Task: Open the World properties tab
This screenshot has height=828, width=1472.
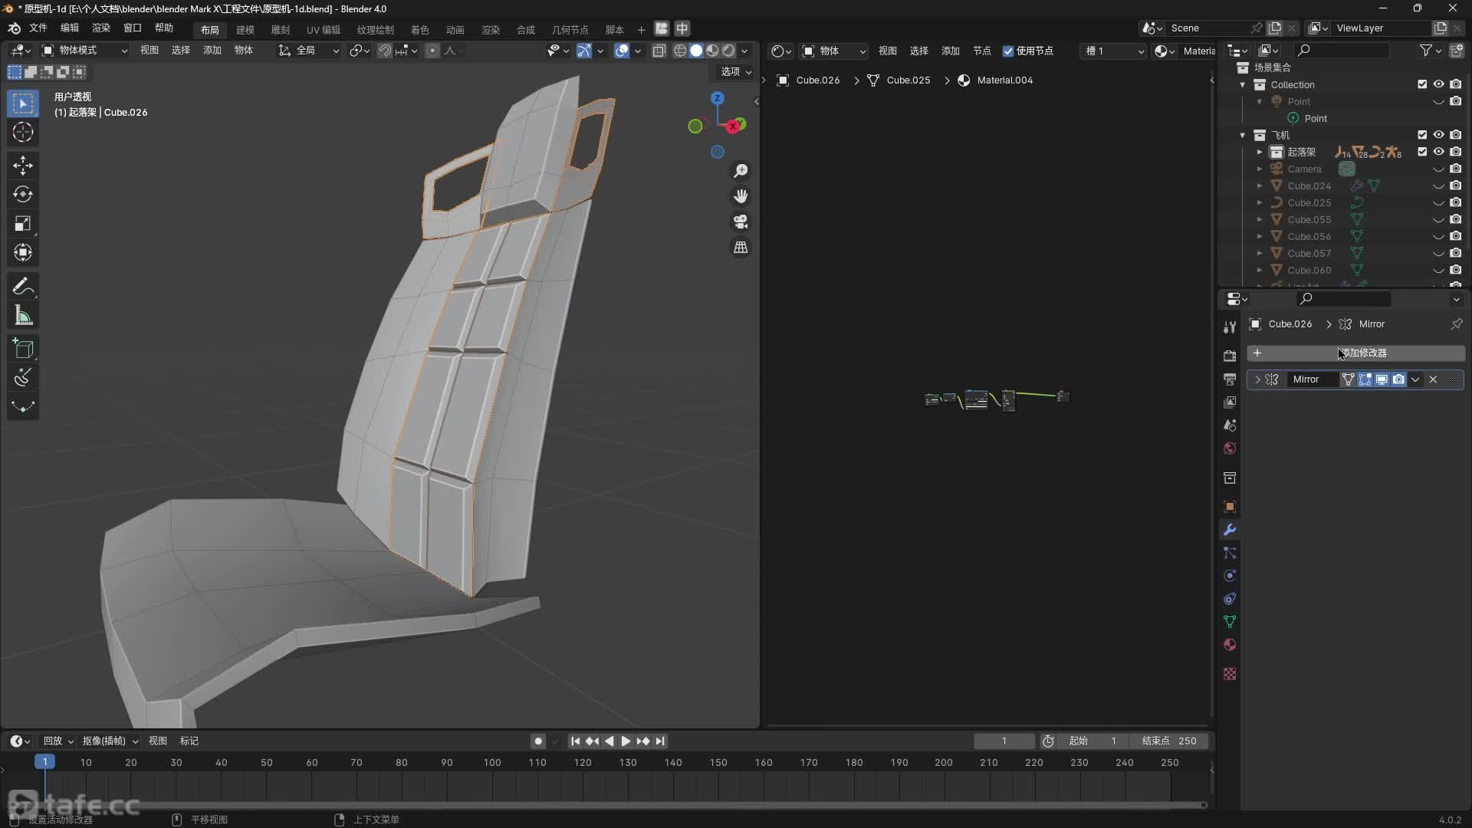Action: click(1230, 449)
